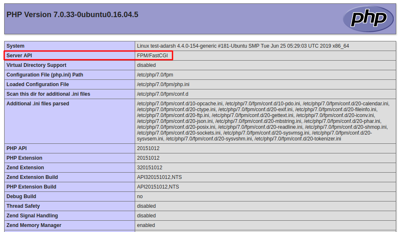Select the /etc/php/7.0/fpm path value
400x232 pixels.
(x=155, y=75)
